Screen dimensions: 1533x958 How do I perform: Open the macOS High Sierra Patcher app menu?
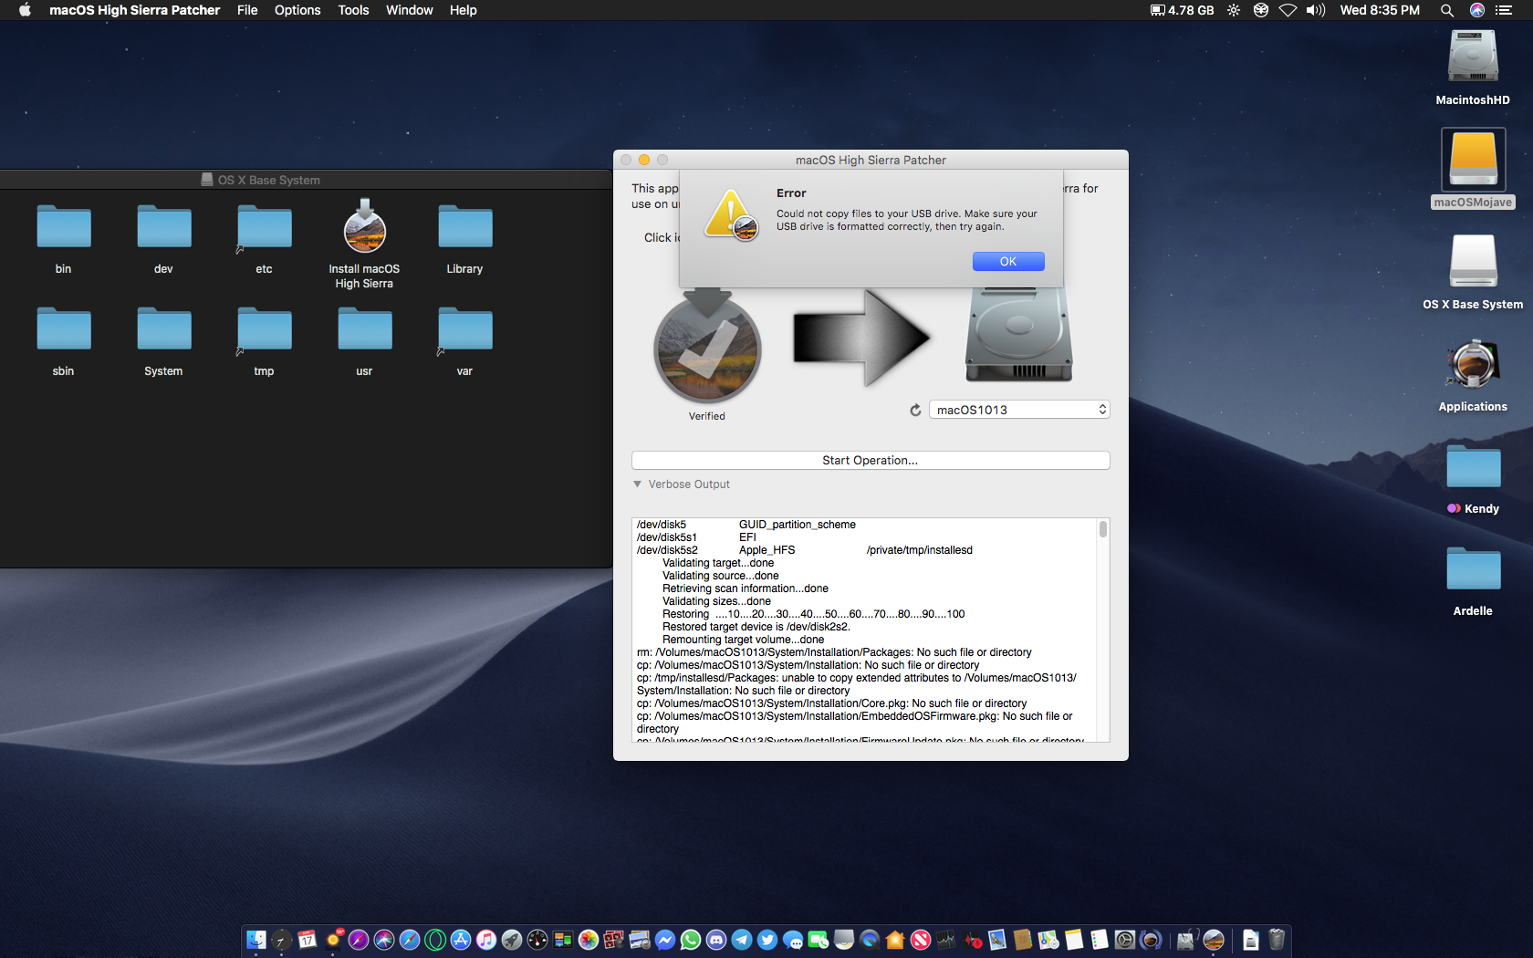point(134,10)
